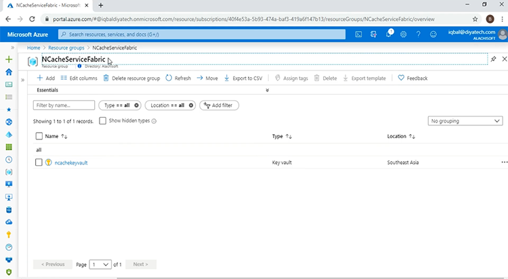This screenshot has width=508, height=279.
Task: Tick the select all checkbox by Name
Action: coord(39,136)
